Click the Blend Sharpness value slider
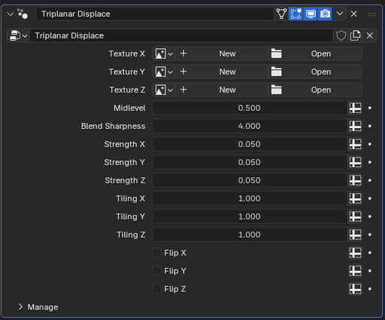 (250, 126)
